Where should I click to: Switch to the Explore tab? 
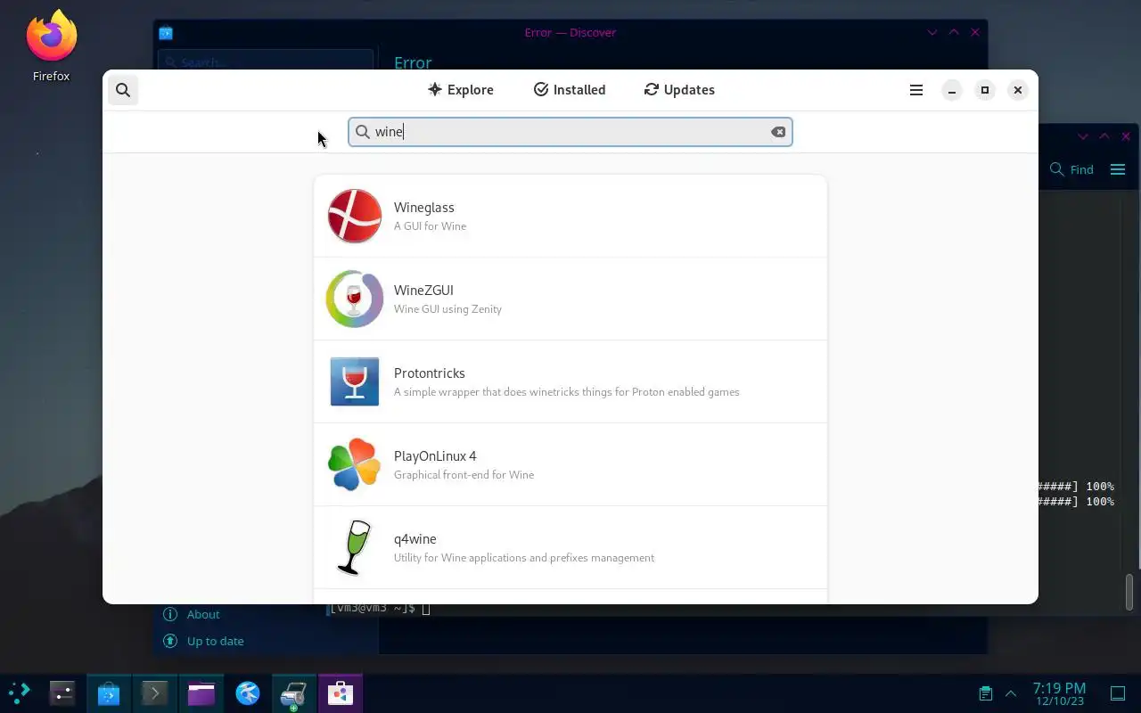coord(460,90)
